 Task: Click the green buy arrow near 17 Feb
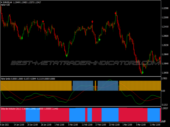pos(99,40)
